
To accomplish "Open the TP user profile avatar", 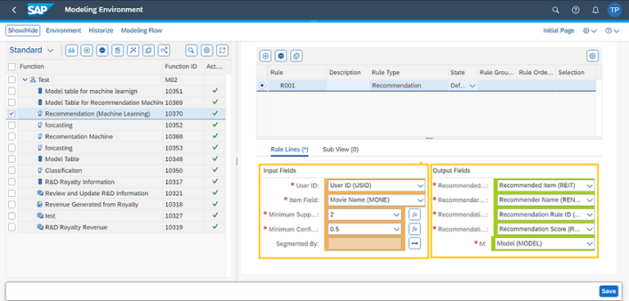I will 614,10.
